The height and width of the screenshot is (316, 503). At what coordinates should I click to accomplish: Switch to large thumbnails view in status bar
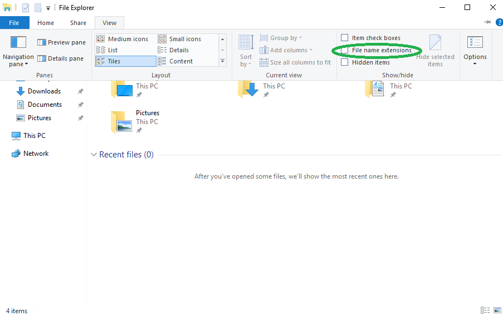point(496,310)
